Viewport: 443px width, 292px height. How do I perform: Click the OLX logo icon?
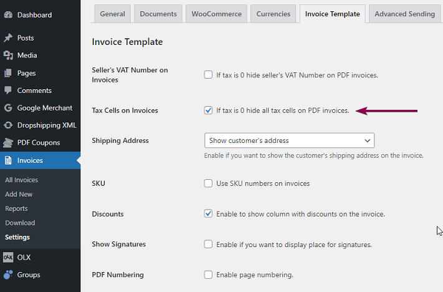click(8, 257)
